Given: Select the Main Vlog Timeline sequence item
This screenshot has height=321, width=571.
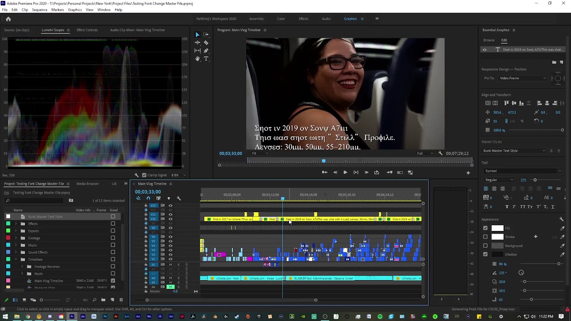Looking at the screenshot, I should (49, 281).
